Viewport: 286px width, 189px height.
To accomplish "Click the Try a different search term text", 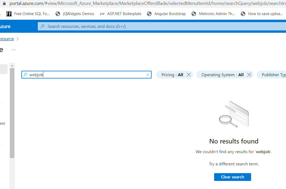I will point(234,164).
